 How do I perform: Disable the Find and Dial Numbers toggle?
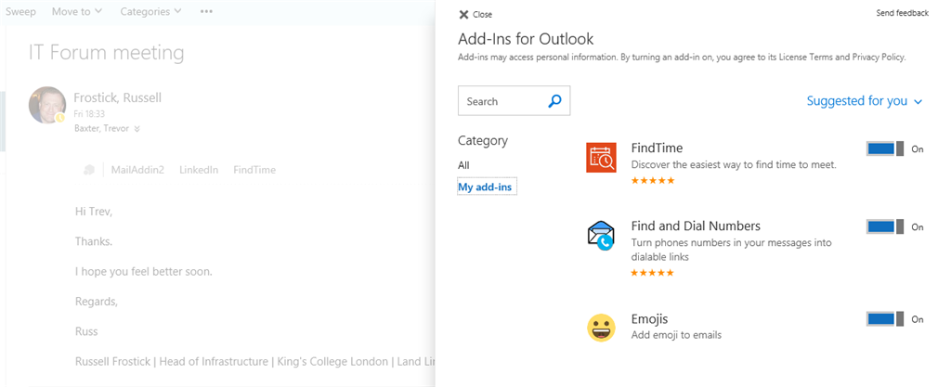click(x=884, y=226)
